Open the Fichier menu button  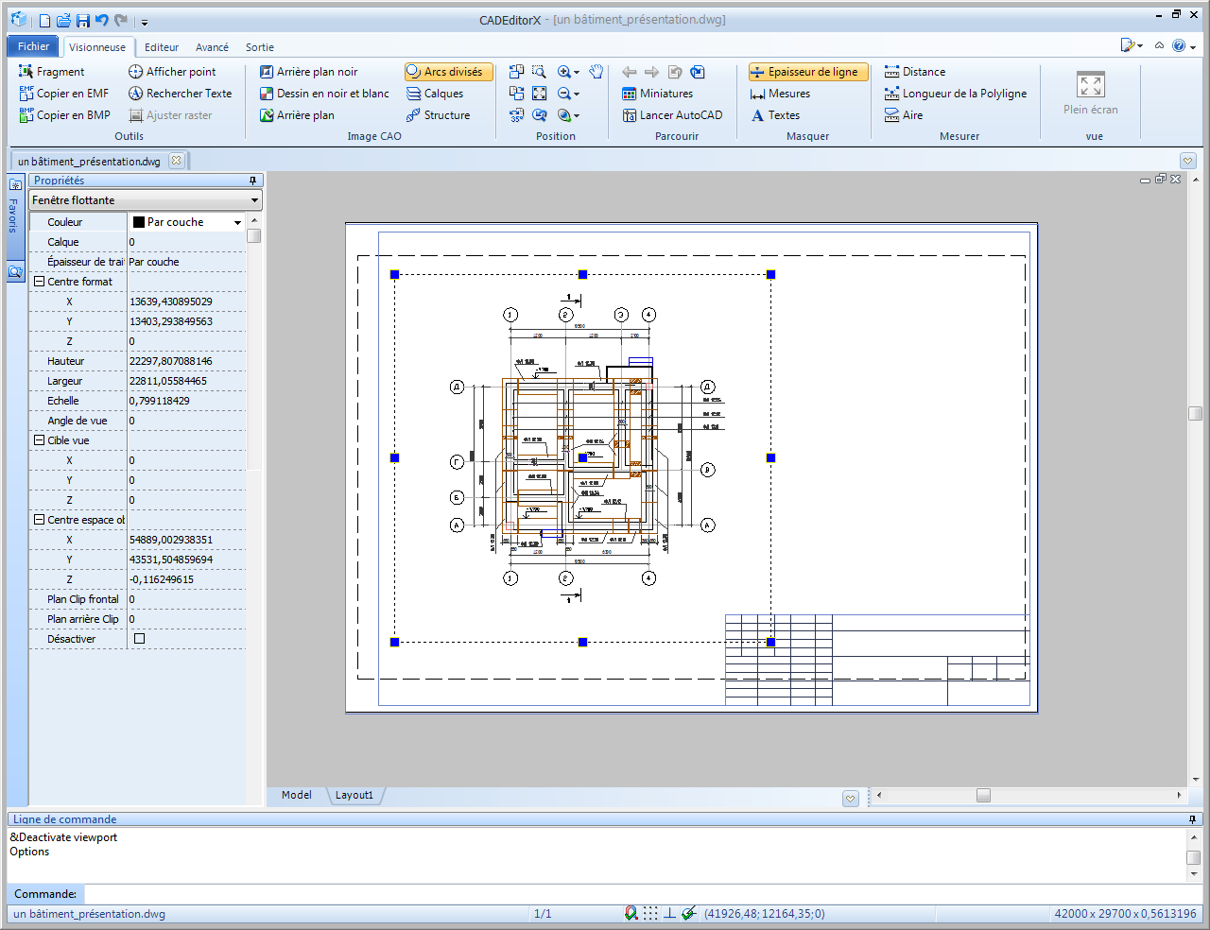pos(33,46)
